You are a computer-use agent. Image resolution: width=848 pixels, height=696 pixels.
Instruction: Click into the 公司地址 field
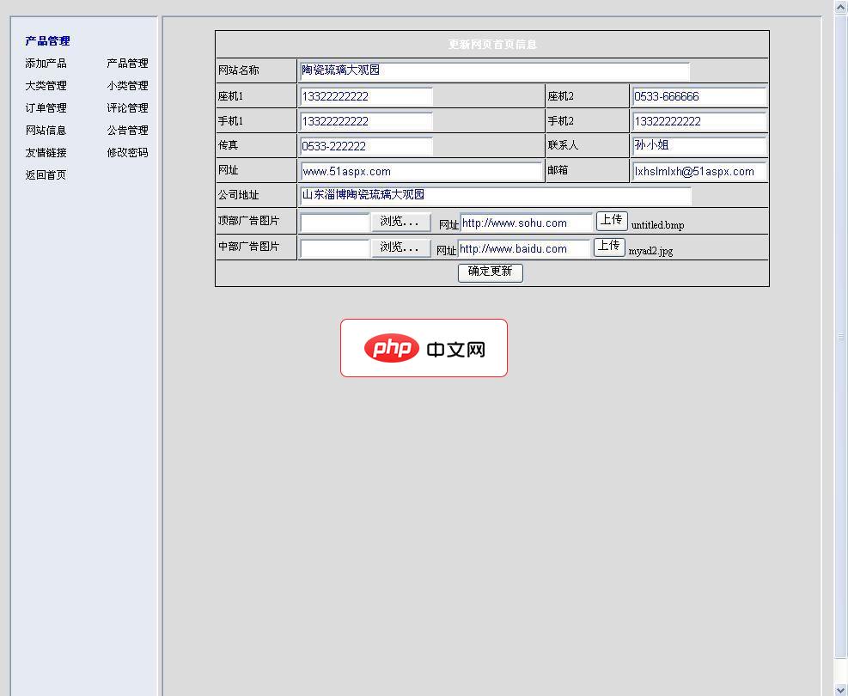point(494,195)
